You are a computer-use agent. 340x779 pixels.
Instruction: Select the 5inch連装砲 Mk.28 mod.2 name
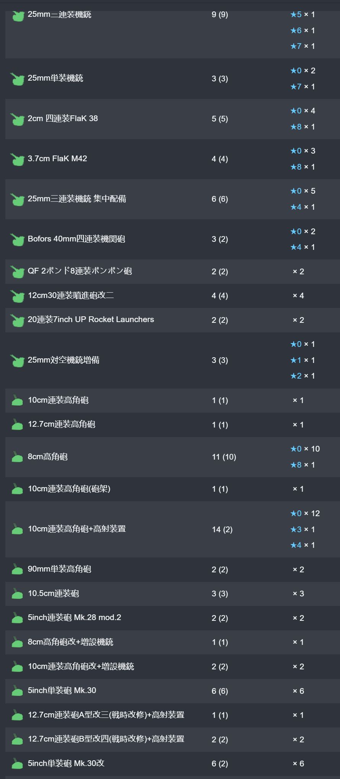click(74, 618)
